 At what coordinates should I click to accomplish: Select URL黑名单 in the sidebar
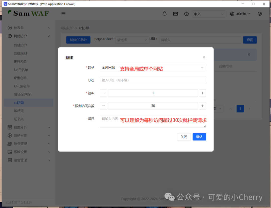click(29, 86)
